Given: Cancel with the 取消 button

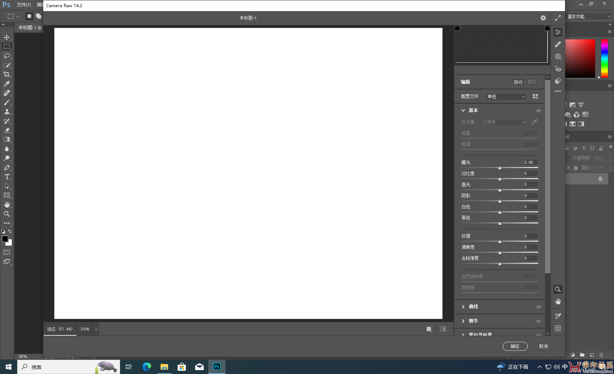Looking at the screenshot, I should pos(544,346).
